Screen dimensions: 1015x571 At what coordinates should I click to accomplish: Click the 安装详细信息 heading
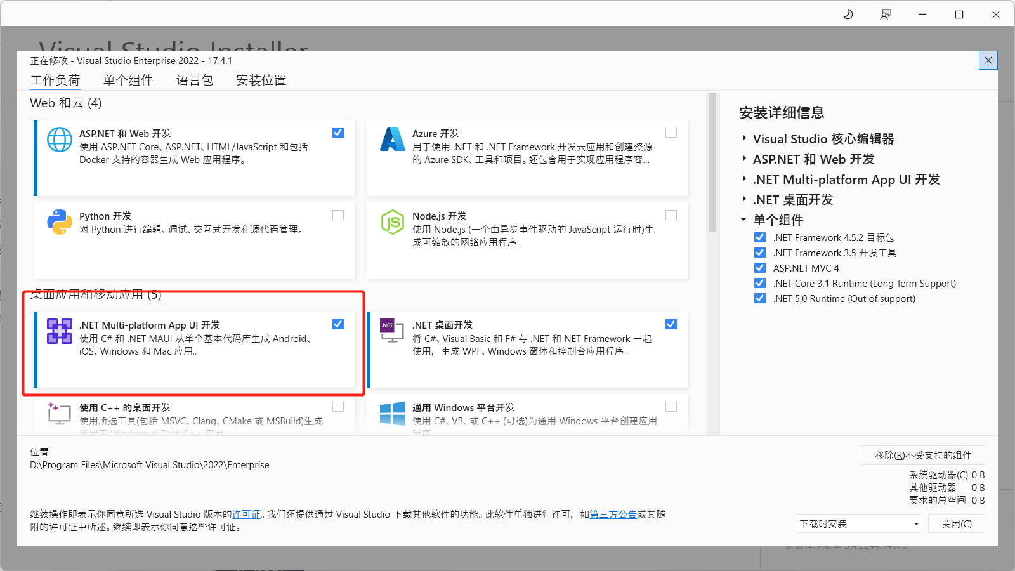[x=782, y=113]
